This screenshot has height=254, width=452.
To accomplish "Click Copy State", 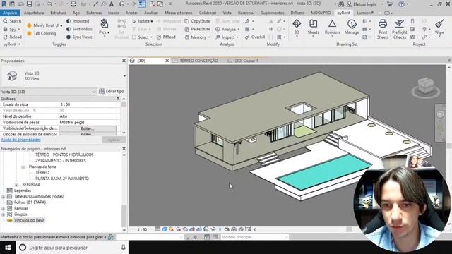I will (x=197, y=21).
